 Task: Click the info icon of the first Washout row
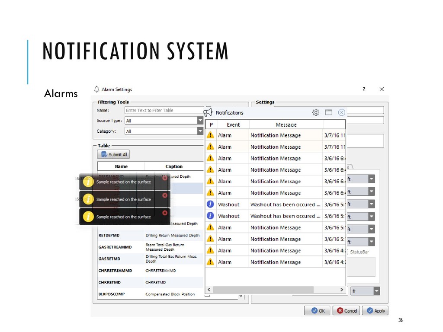click(210, 204)
